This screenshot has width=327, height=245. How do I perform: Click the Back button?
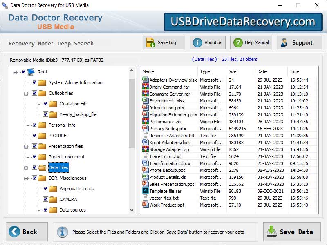[x=26, y=231]
